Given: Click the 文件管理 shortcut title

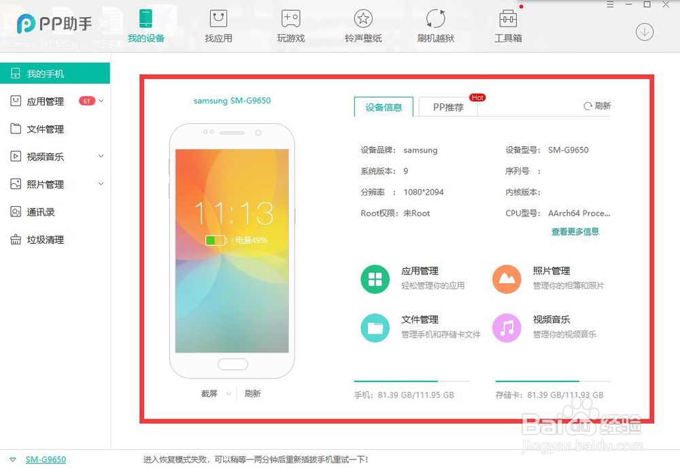Looking at the screenshot, I should click(420, 320).
